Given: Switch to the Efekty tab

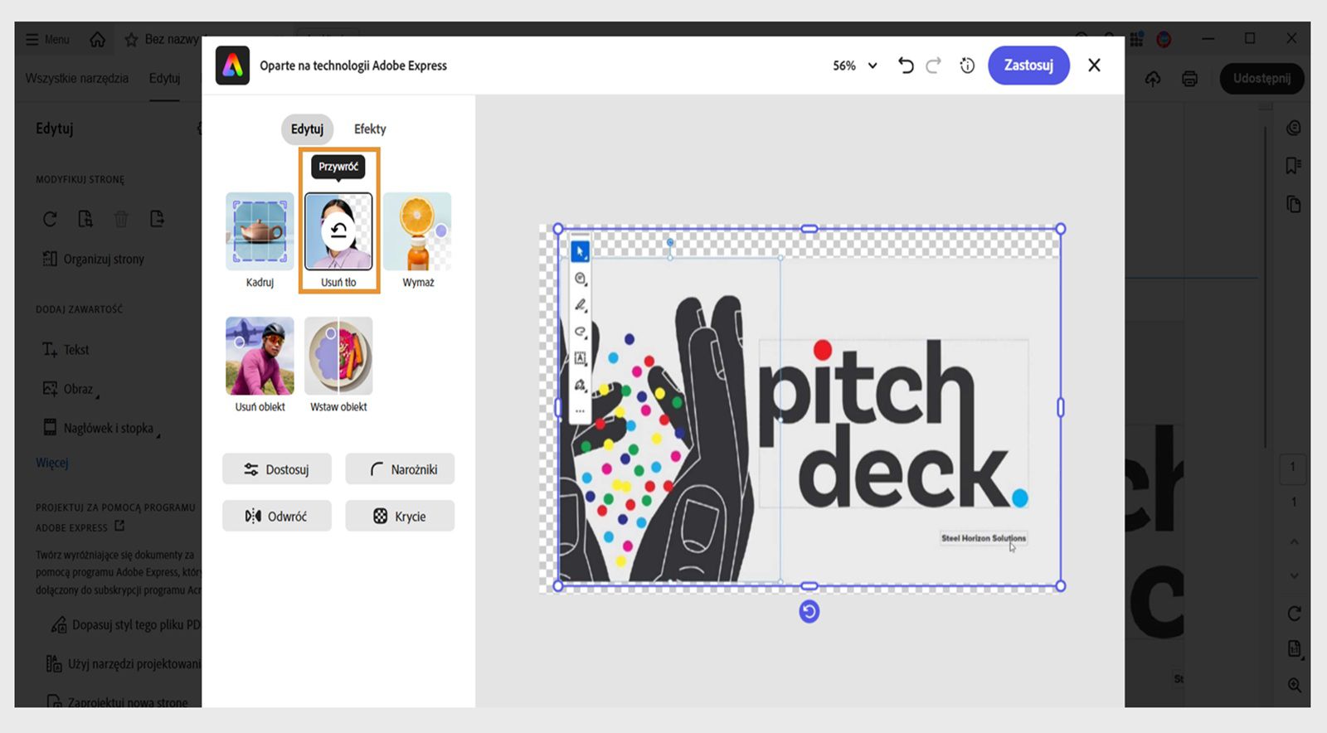Looking at the screenshot, I should [370, 129].
